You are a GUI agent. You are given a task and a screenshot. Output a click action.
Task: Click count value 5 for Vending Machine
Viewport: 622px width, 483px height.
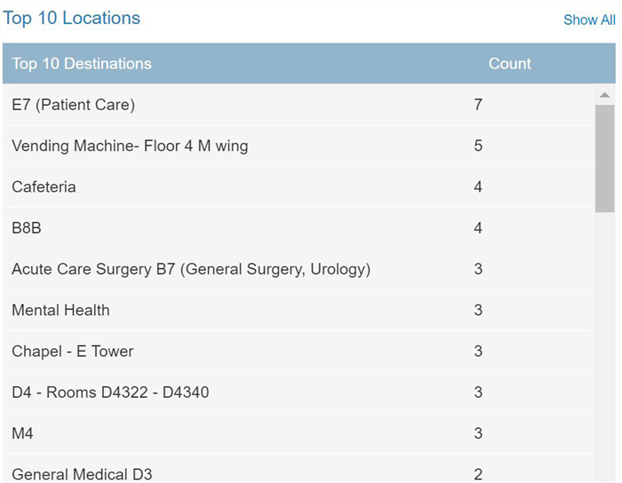pos(478,146)
